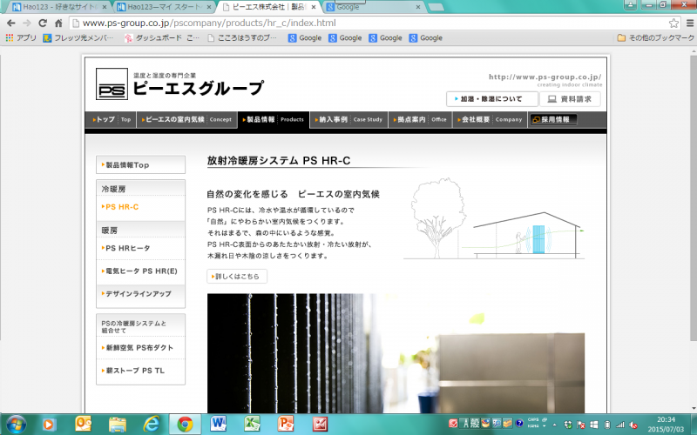Open a new browser tab
The width and height of the screenshot is (697, 435).
[436, 7]
